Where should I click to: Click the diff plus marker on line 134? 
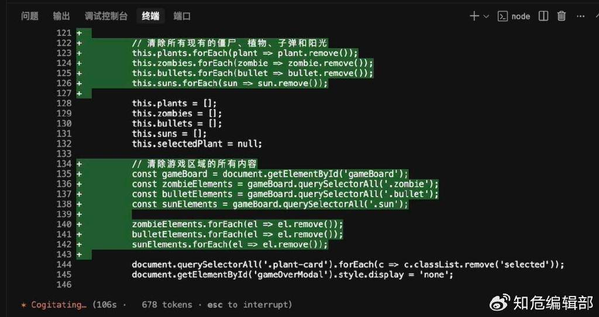point(80,164)
